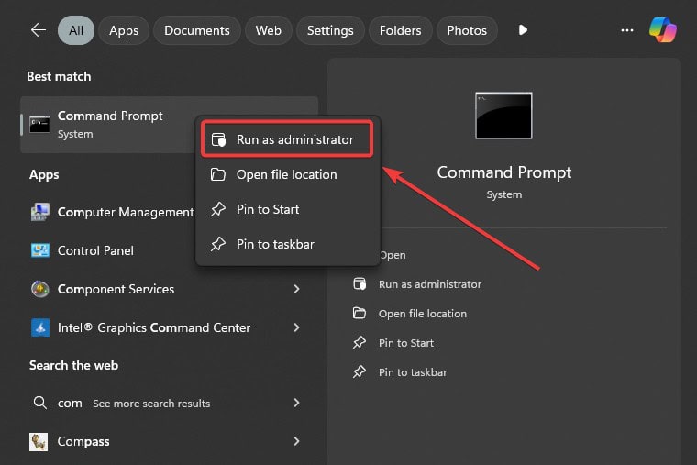The width and height of the screenshot is (697, 465).
Task: Click folder icon in details pane
Action: (x=360, y=313)
